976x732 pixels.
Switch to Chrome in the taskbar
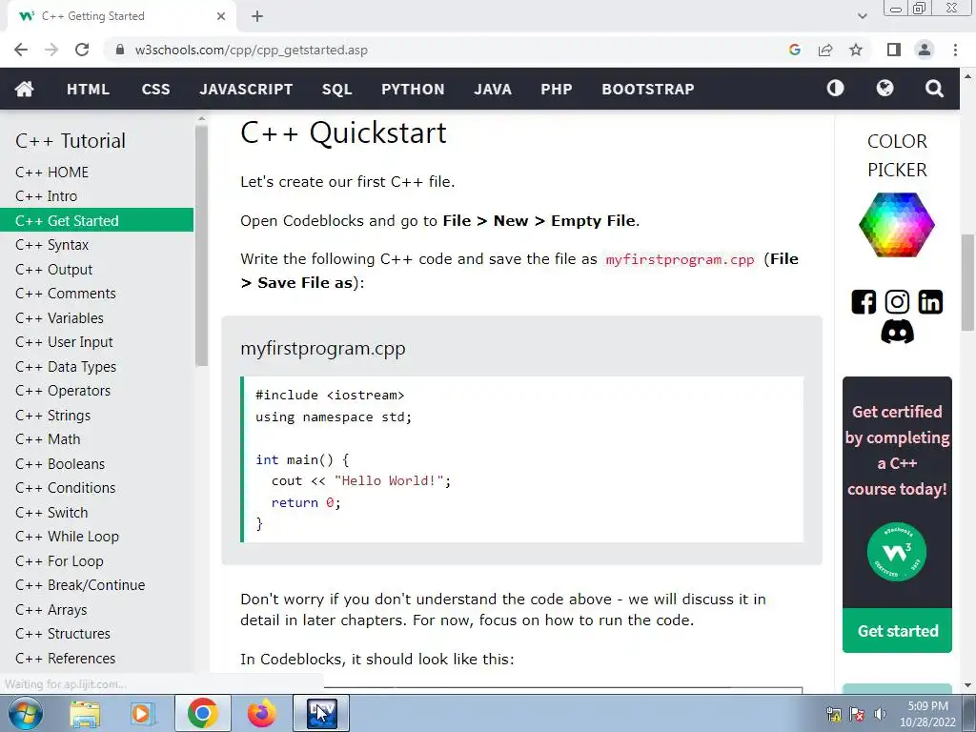[x=202, y=713]
